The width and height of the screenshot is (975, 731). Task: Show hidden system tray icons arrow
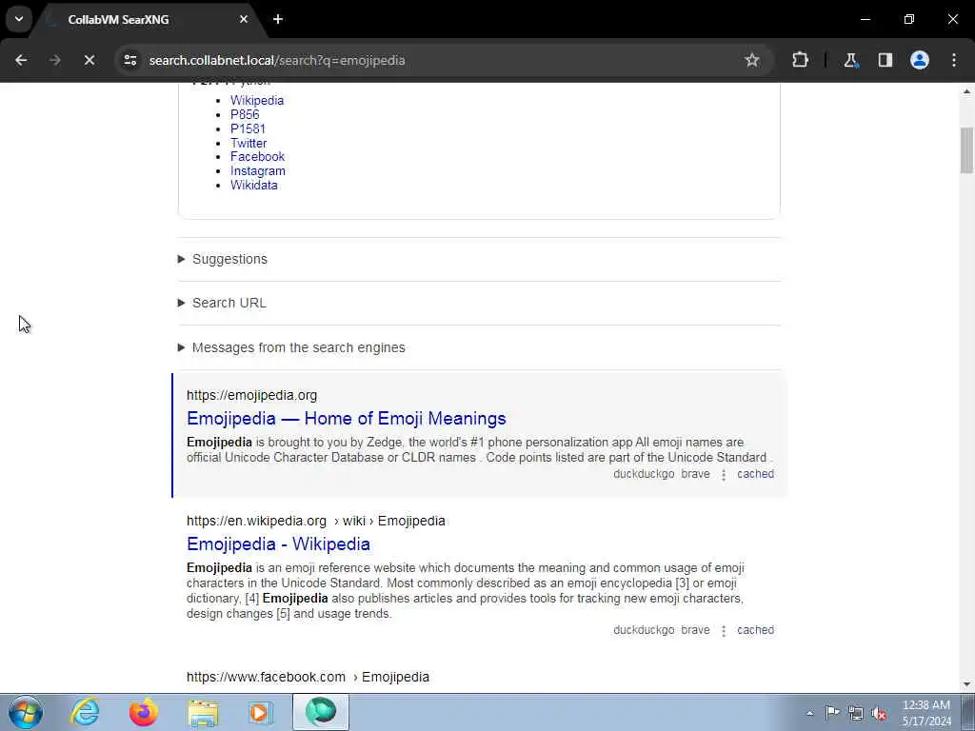809,713
